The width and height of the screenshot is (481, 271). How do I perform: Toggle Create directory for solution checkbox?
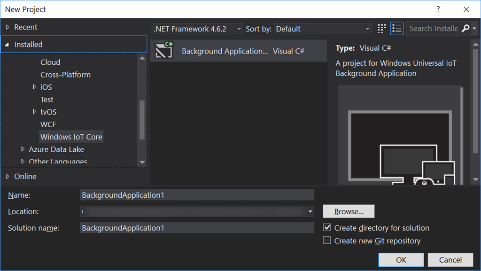point(327,227)
